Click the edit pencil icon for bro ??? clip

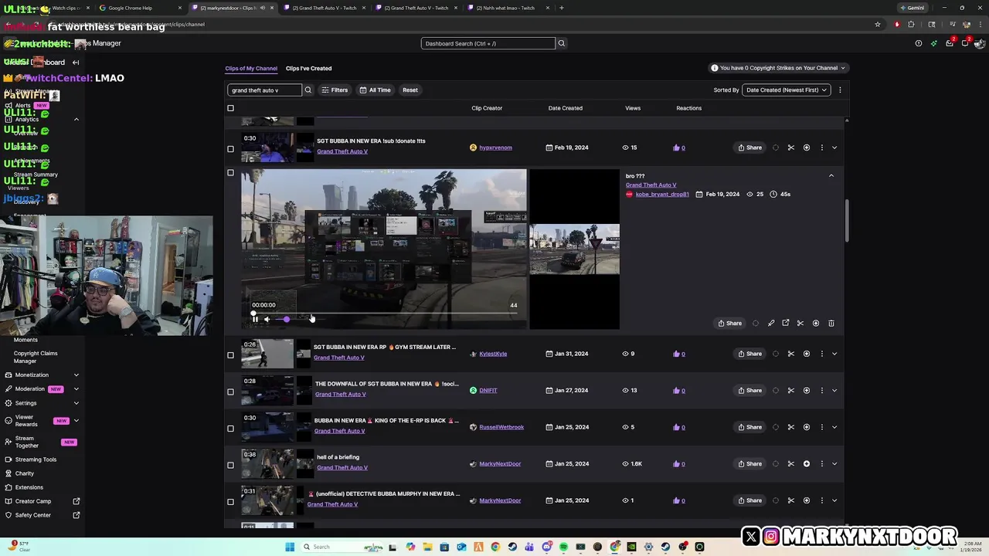point(771,324)
